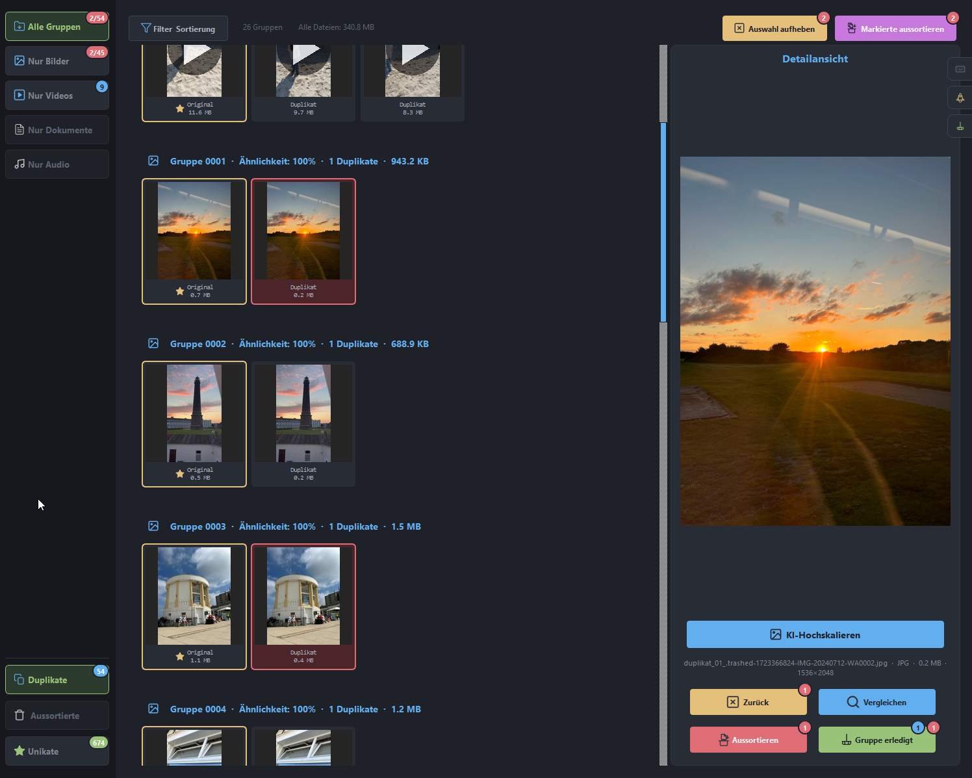Switch to the Nur Videos filter
The height and width of the screenshot is (778, 972).
point(57,96)
